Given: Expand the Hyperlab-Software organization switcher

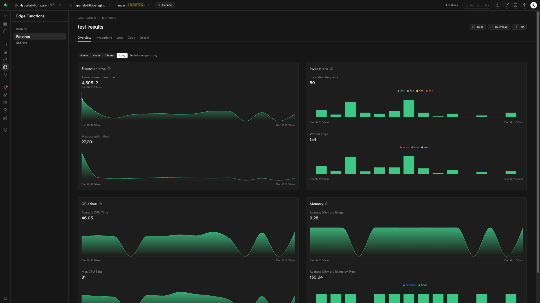Looking at the screenshot, I should pyautogui.click(x=60, y=5).
